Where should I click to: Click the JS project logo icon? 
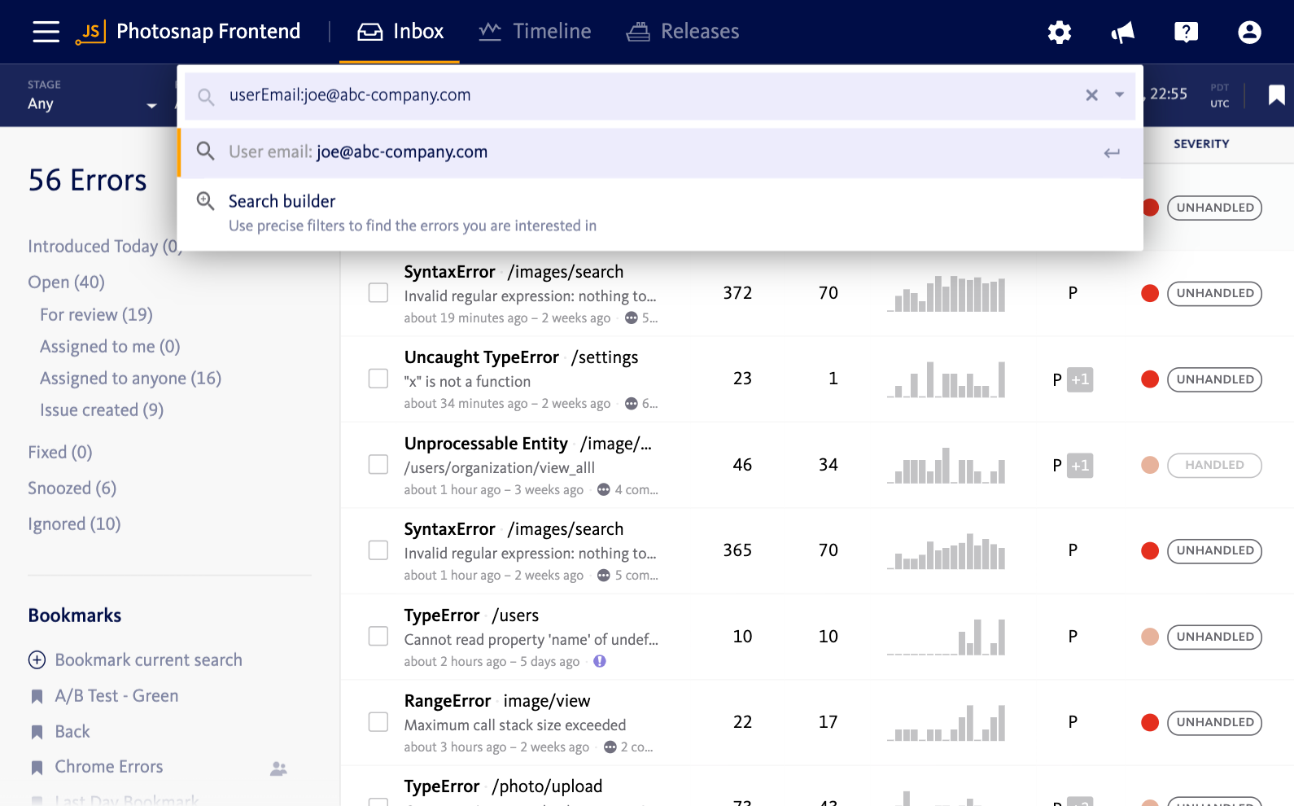tap(90, 32)
